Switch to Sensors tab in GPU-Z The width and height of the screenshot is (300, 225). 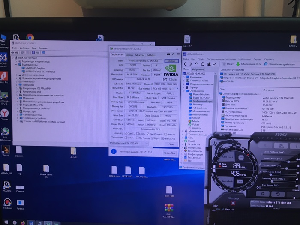click(x=129, y=55)
